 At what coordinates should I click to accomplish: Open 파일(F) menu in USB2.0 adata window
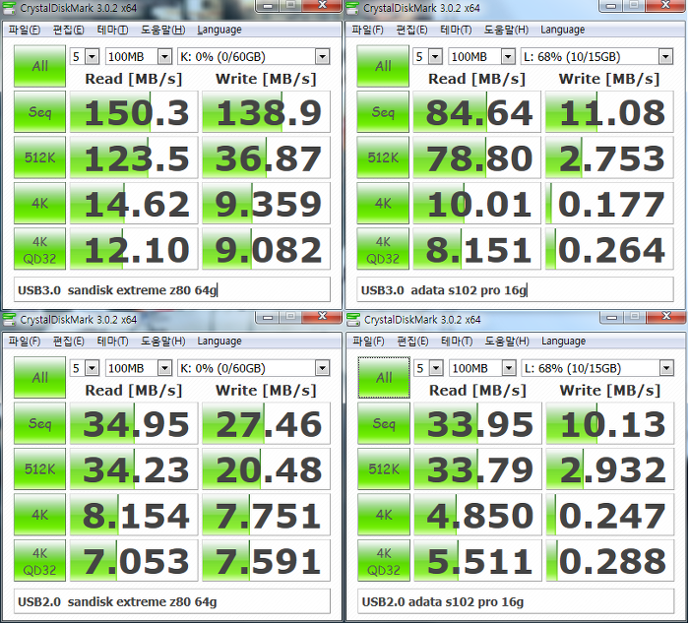[368, 341]
